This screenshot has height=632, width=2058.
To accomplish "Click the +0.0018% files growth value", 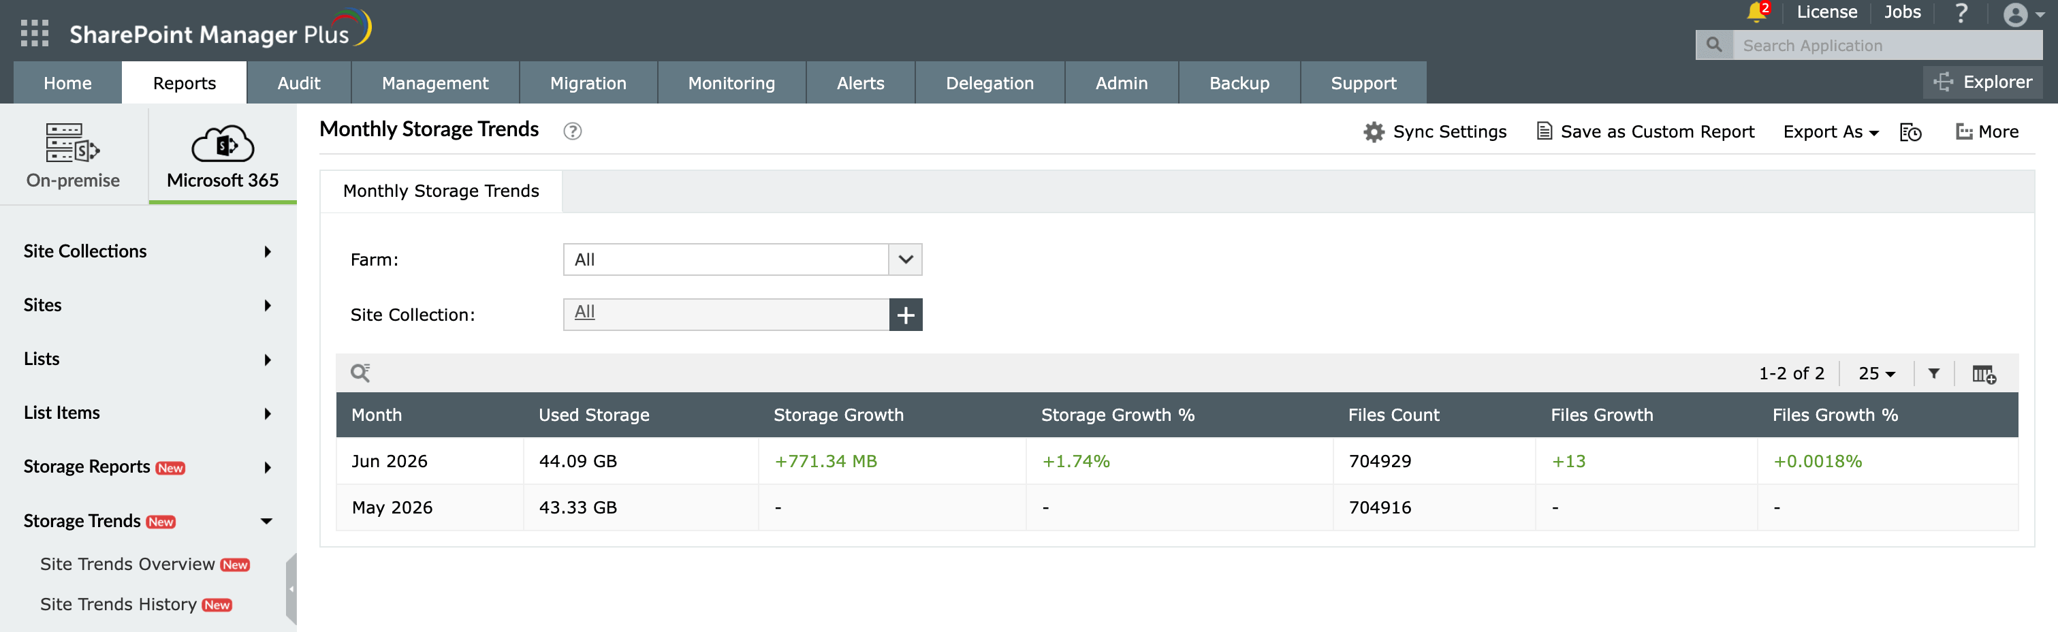I will (1818, 461).
